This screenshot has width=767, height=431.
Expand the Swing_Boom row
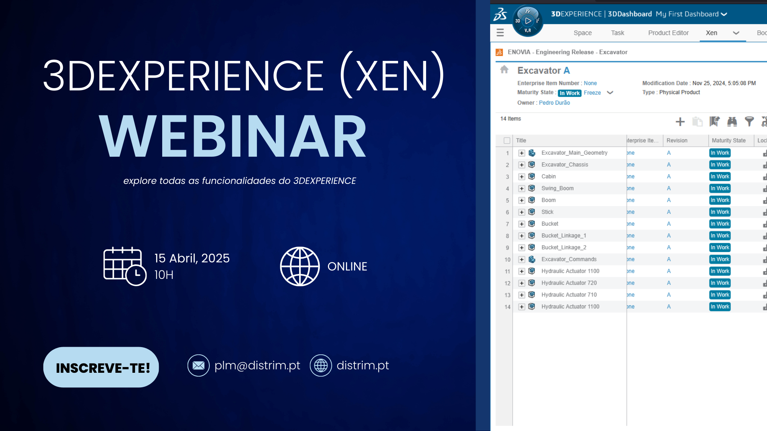522,189
